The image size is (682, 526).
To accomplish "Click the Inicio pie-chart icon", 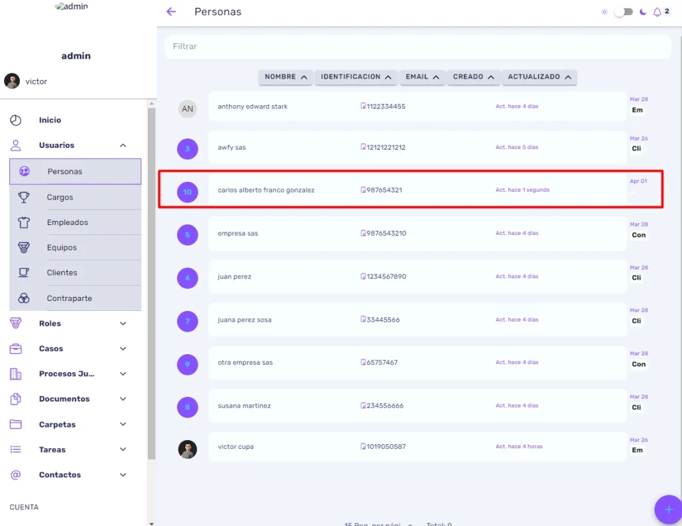I will tap(16, 120).
